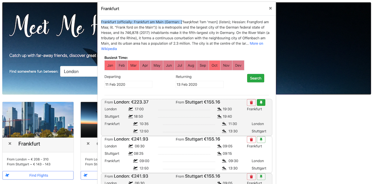Click Find Flights on Frankfurt card
This screenshot has width=374, height=184.
click(38, 175)
